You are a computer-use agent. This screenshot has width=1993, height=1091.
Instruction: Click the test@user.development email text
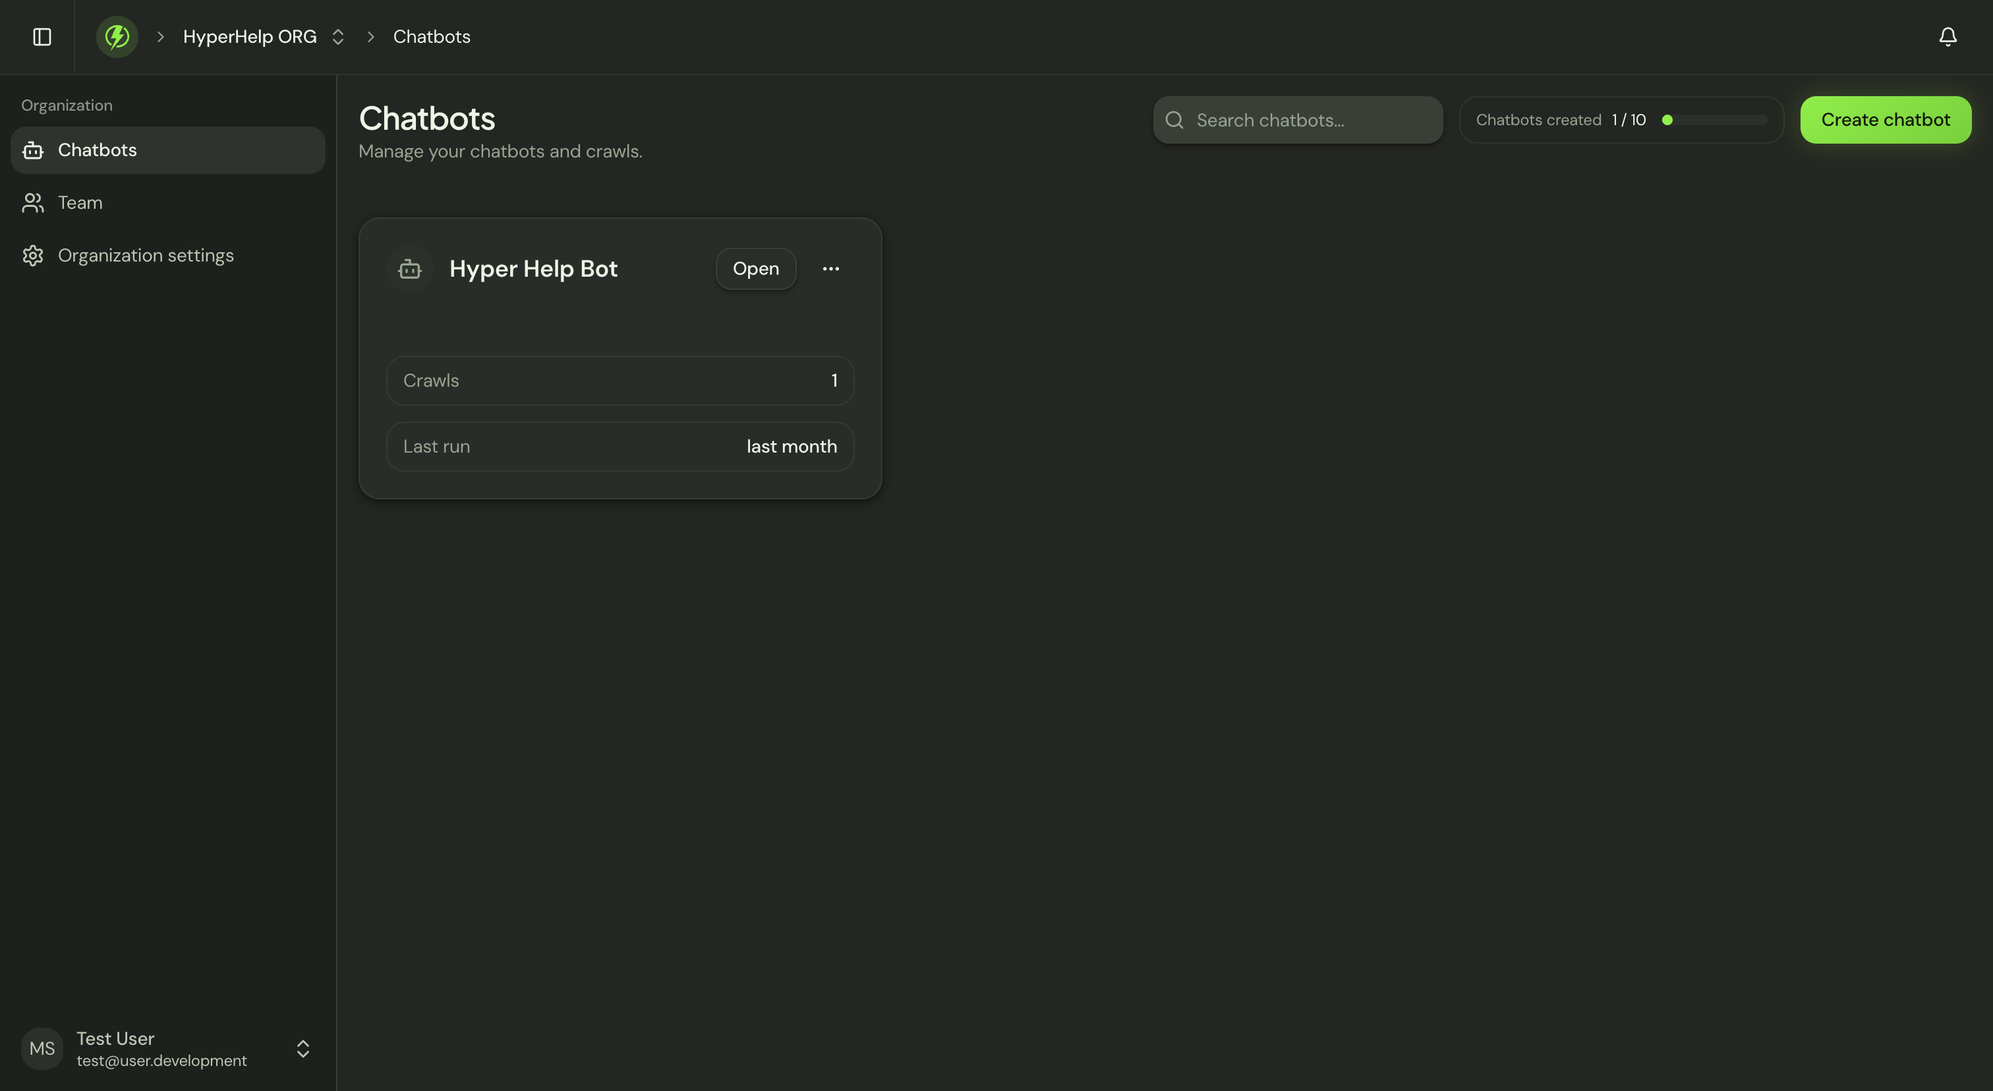[161, 1061]
